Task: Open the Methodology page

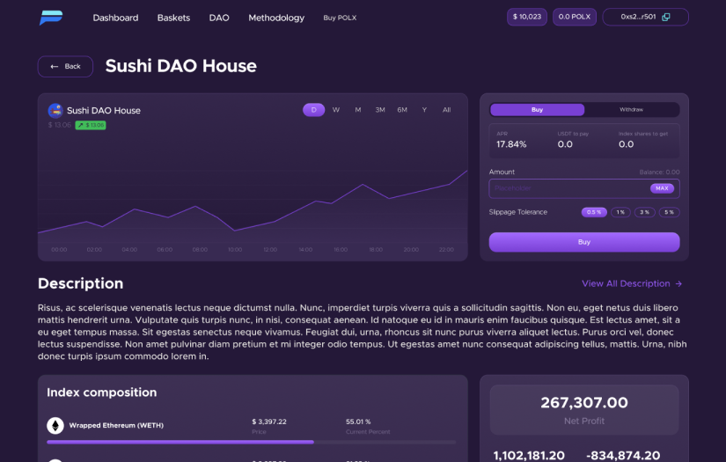Action: [x=276, y=18]
